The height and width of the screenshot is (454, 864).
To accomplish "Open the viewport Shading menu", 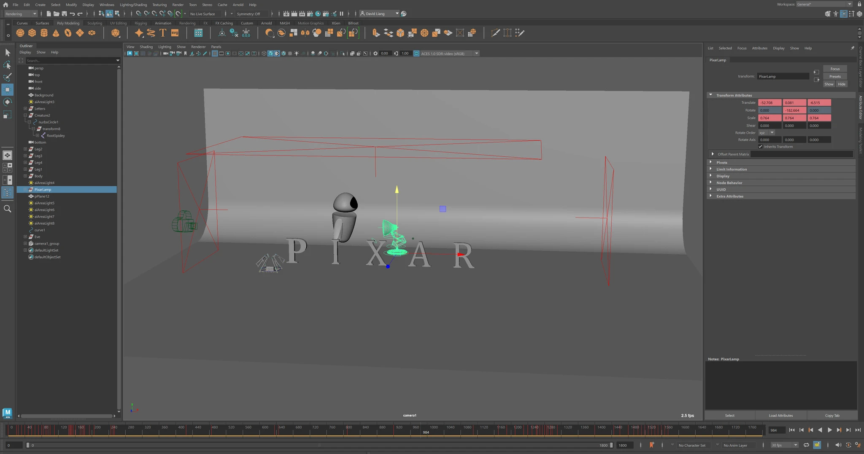I will coord(146,47).
